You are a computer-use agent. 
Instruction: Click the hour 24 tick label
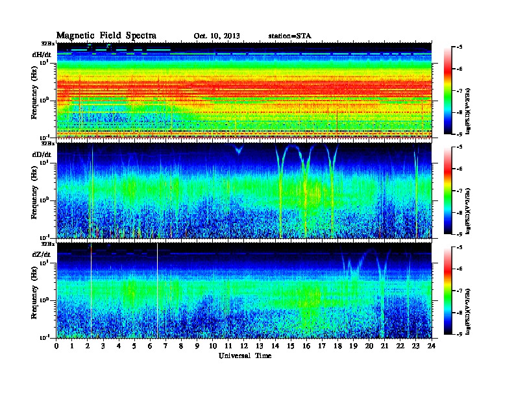coord(432,346)
